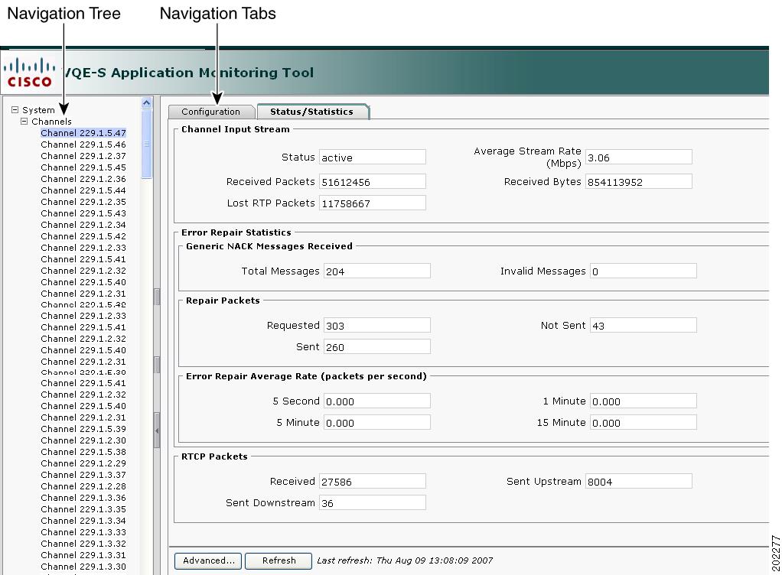This screenshot has height=575, width=782.
Task: Select the Received Bytes field
Action: click(639, 181)
